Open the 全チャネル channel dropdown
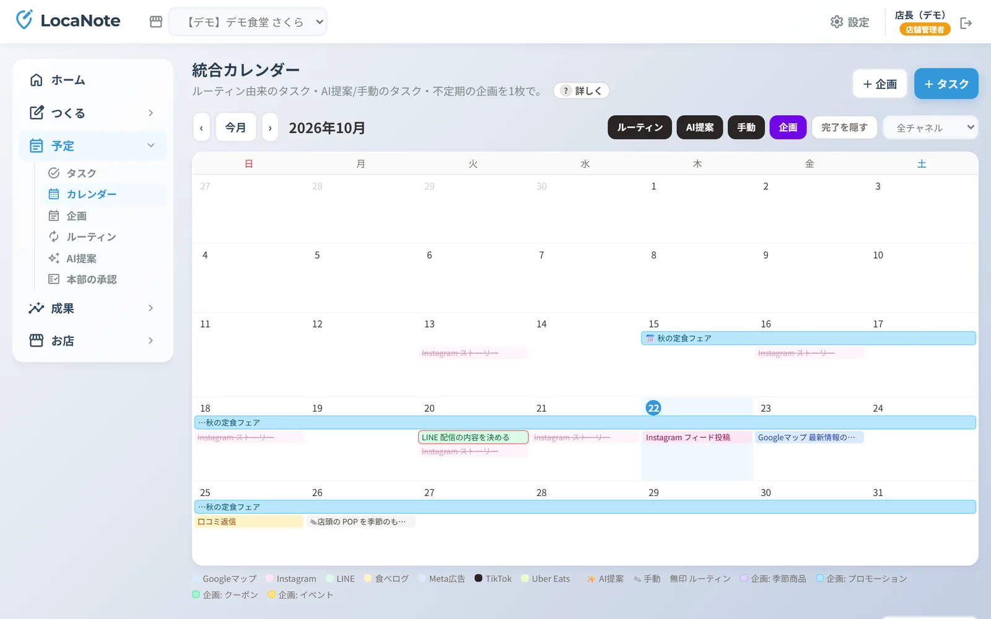This screenshot has width=991, height=619. click(x=930, y=128)
